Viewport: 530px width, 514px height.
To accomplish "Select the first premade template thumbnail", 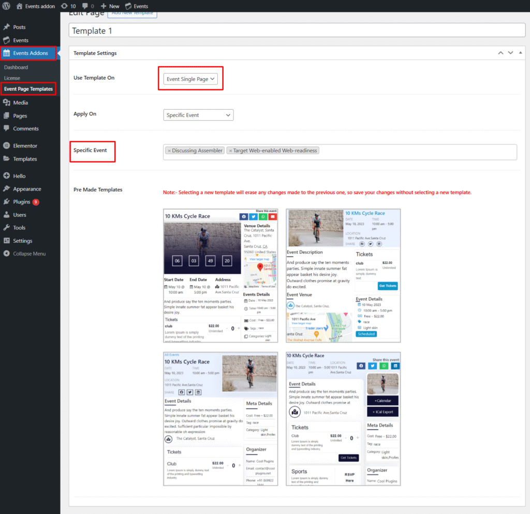I will 220,275.
